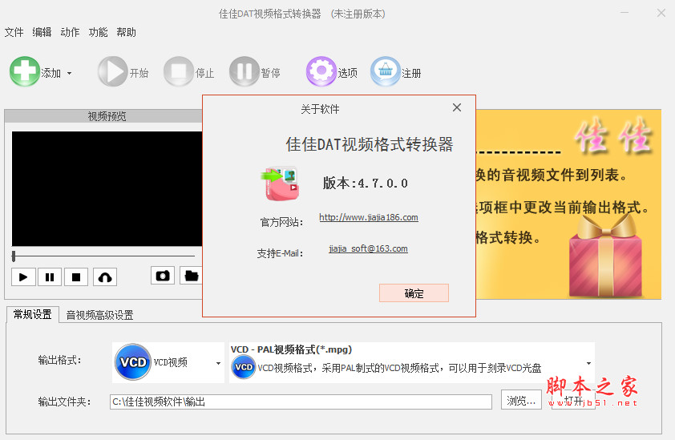Switch to 常规设置 tab
Image resolution: width=675 pixels, height=440 pixels.
tap(33, 314)
